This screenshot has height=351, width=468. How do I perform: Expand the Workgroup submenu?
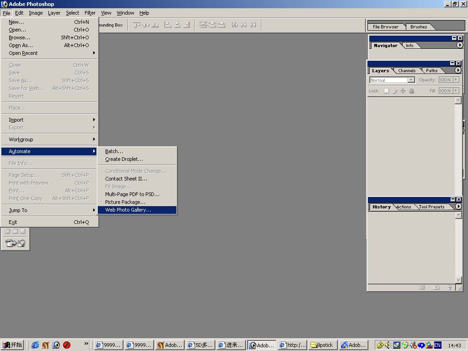pyautogui.click(x=49, y=139)
